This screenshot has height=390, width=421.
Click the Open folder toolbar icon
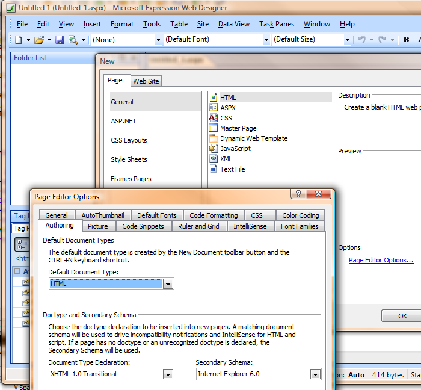click(39, 40)
